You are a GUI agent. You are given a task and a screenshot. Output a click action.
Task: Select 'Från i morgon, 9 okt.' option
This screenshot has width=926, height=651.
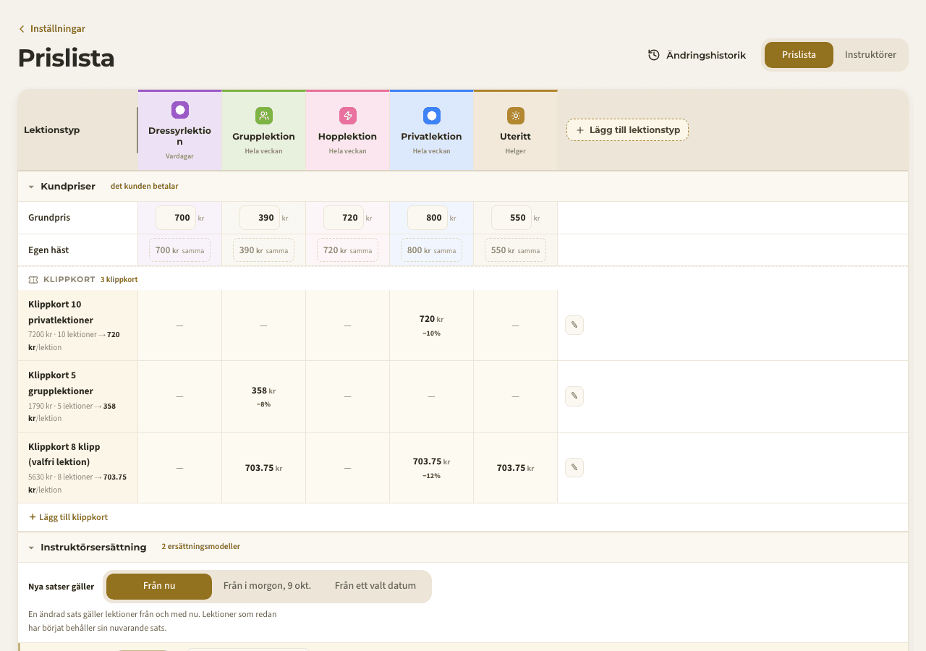point(267,587)
